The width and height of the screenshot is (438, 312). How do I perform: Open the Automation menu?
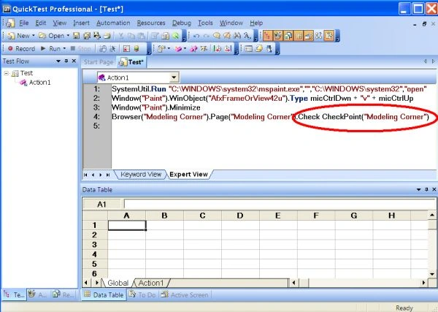point(113,23)
